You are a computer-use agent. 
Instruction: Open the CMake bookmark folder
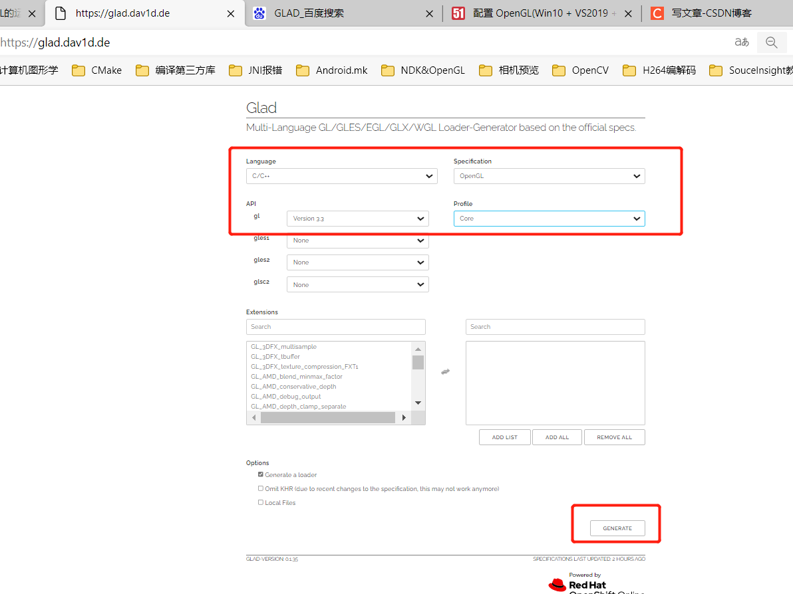96,70
